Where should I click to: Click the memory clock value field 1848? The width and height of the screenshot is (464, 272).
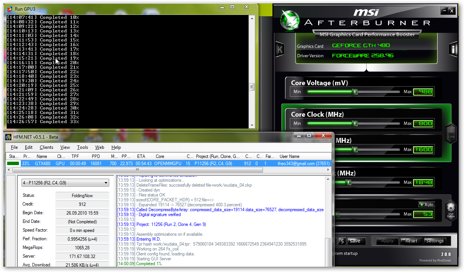(x=423, y=182)
